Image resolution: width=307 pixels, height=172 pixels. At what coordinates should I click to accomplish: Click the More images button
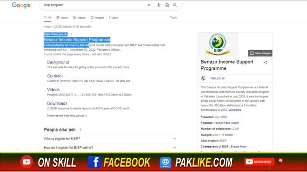(x=260, y=53)
